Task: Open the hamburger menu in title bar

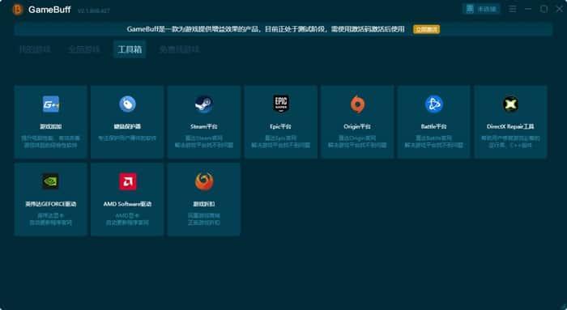Action: [513, 9]
